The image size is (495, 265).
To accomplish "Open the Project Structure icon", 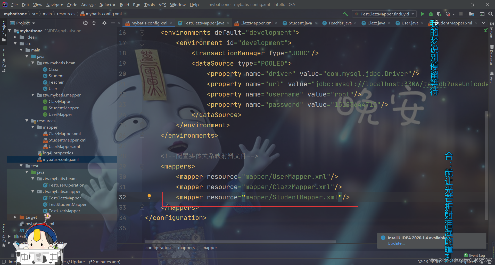I will point(472,14).
